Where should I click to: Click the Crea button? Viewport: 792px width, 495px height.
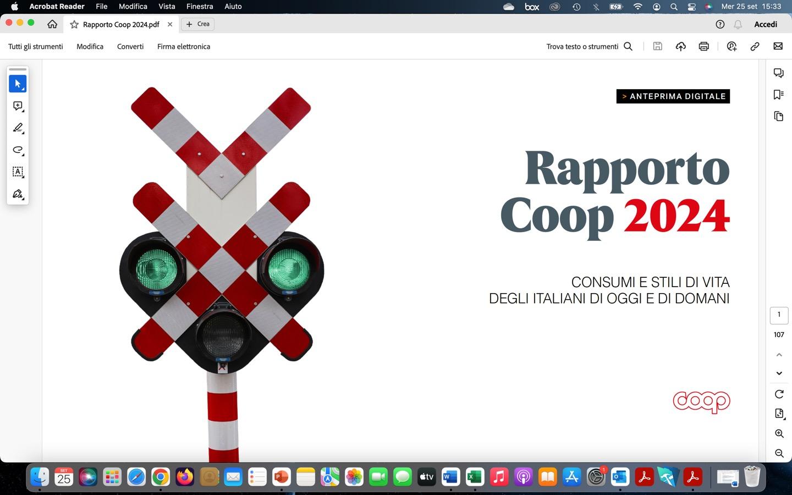(198, 24)
